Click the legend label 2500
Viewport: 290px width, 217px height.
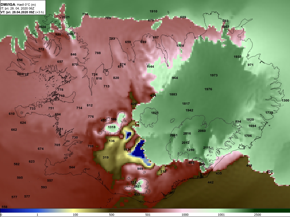[x=257, y=215]
